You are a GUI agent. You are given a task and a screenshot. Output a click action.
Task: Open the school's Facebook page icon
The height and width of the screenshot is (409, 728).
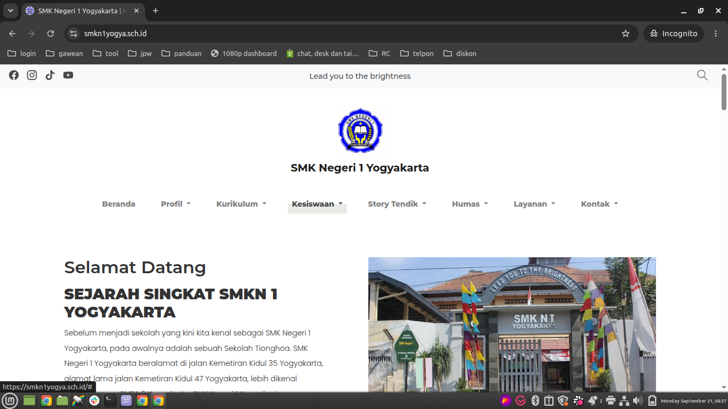14,75
